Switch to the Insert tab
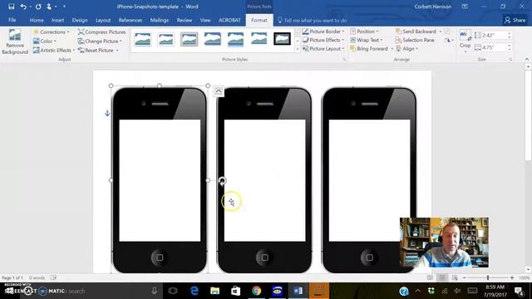Viewport: 532px width, 299px height. tap(57, 20)
